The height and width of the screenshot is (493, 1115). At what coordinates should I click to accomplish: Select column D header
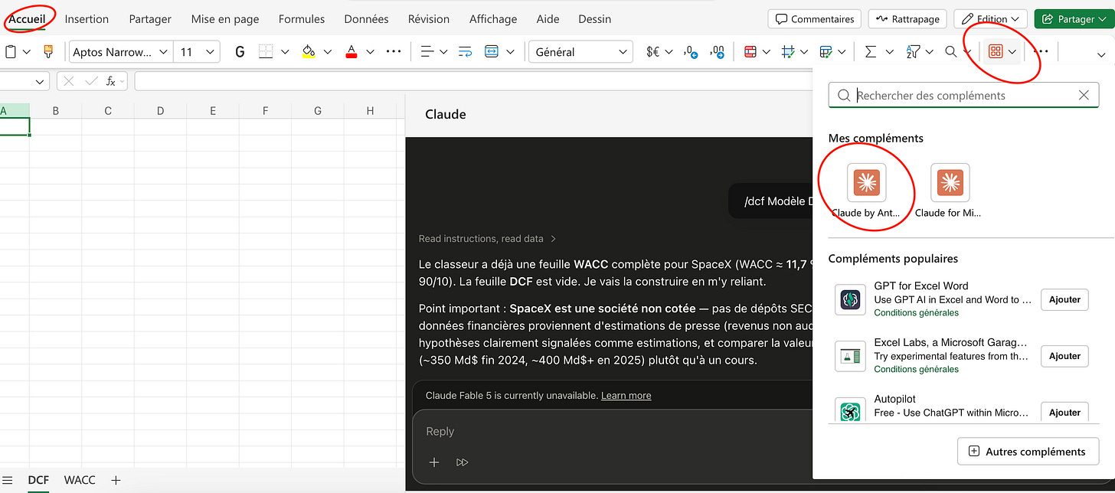[160, 111]
